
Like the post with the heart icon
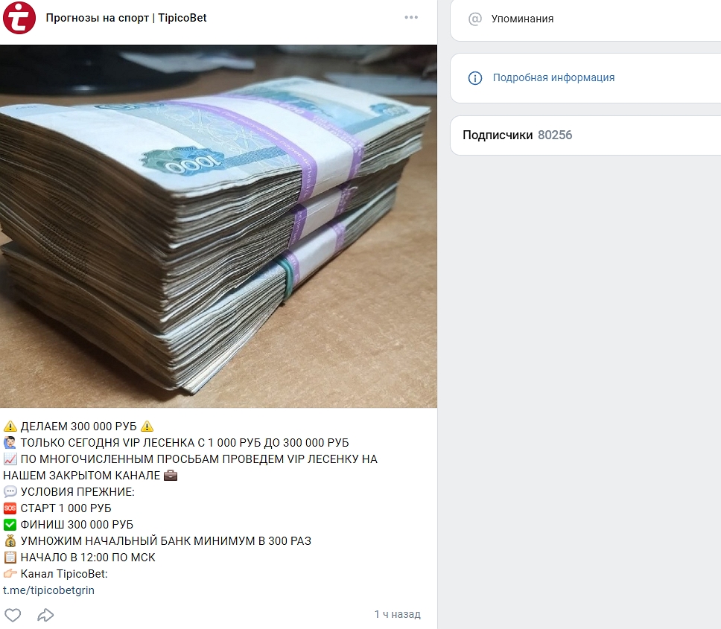(x=13, y=615)
